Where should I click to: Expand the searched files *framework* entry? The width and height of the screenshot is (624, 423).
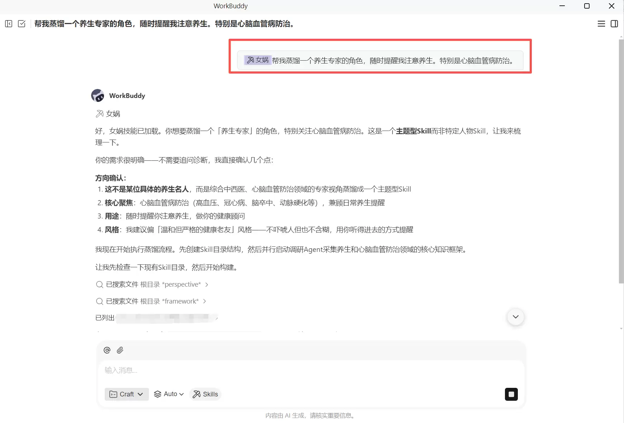coord(151,301)
